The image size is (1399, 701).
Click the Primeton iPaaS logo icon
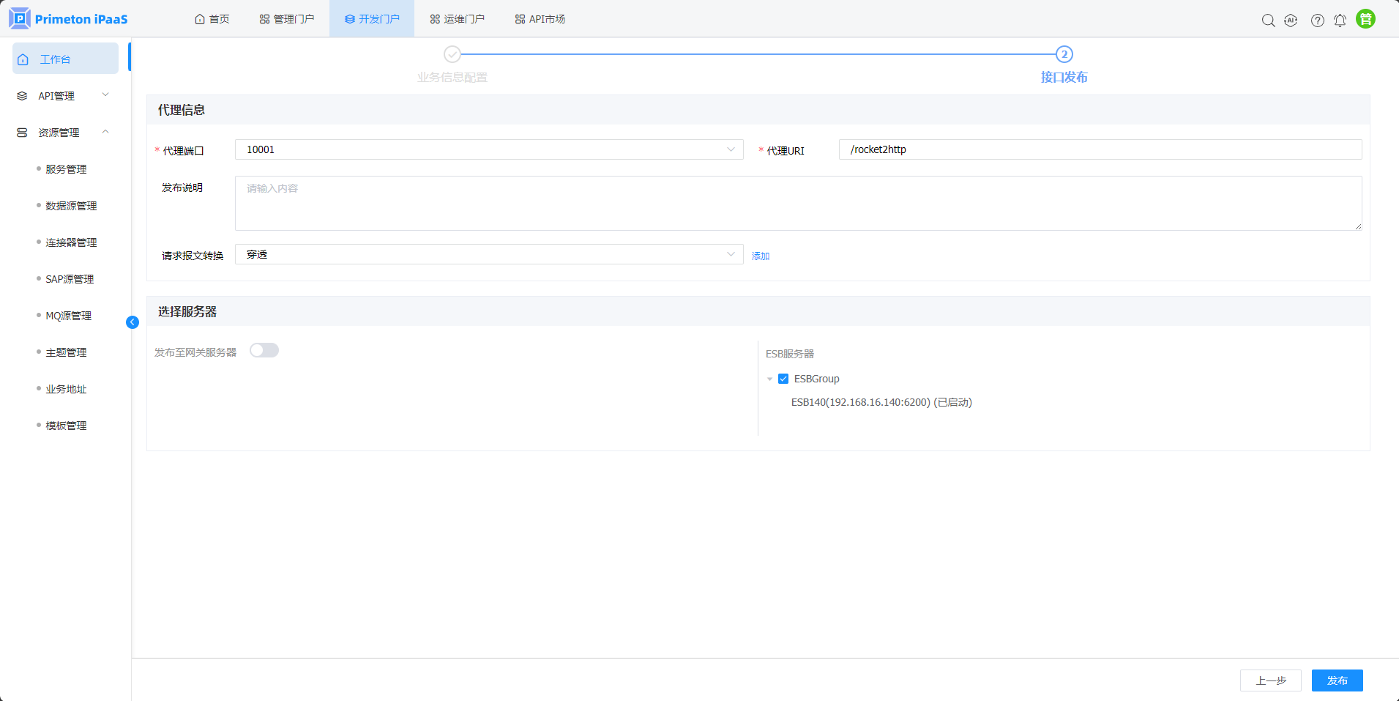click(20, 18)
